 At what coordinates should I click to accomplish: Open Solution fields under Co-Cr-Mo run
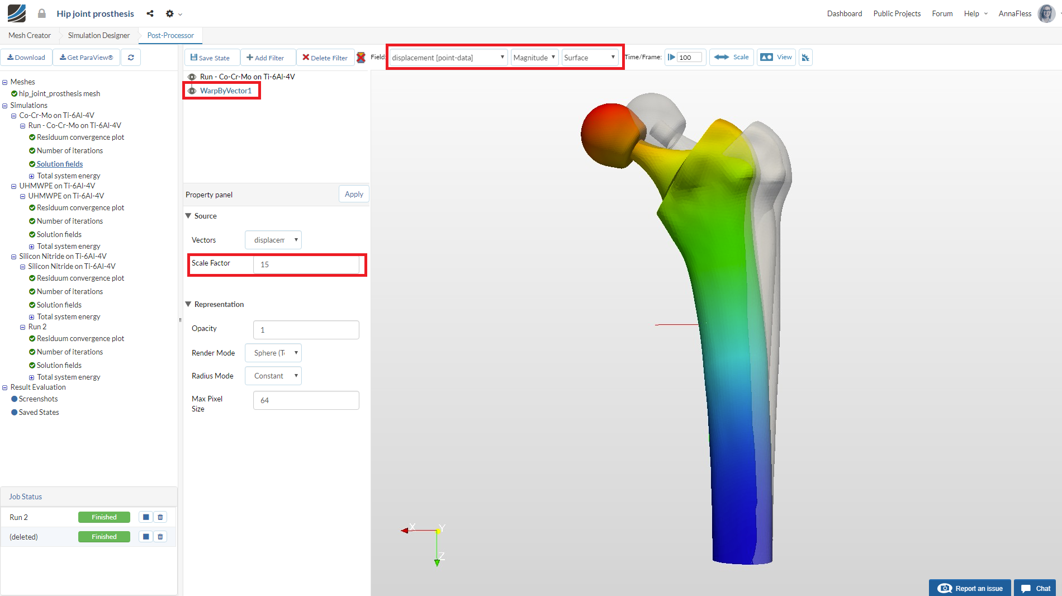tap(60, 164)
